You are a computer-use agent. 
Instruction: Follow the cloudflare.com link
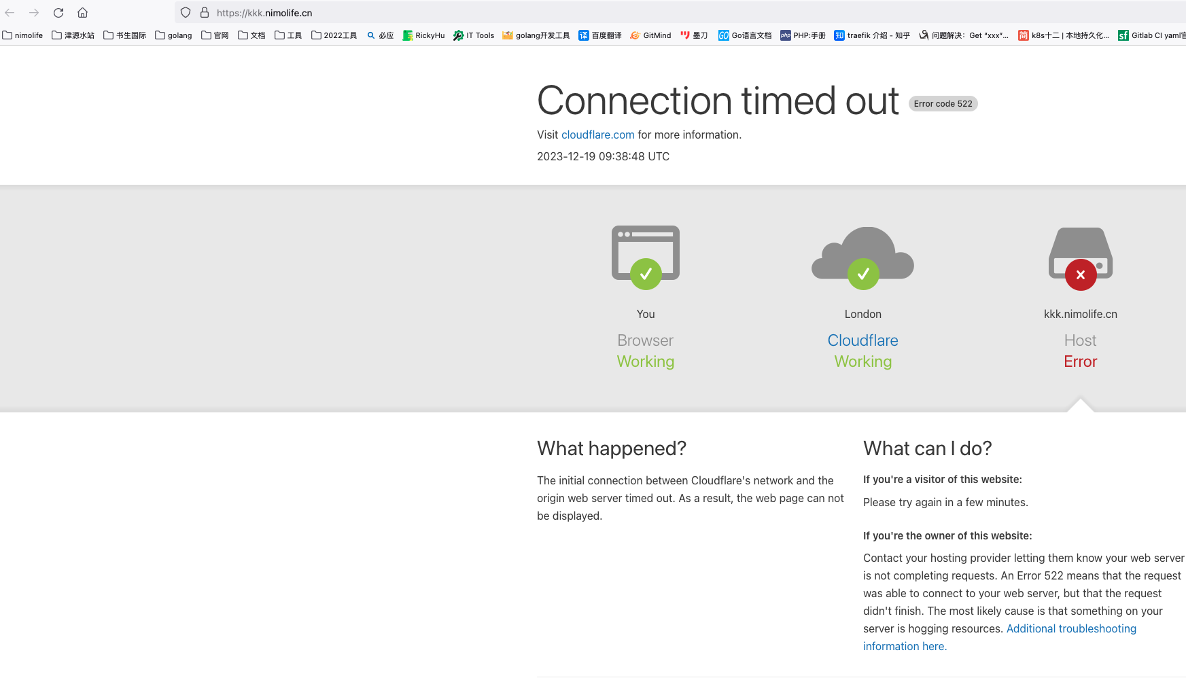pos(597,135)
